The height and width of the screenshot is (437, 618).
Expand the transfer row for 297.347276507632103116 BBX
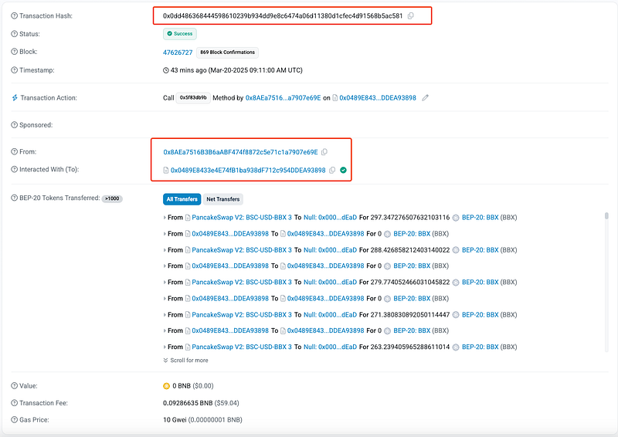[165, 218]
